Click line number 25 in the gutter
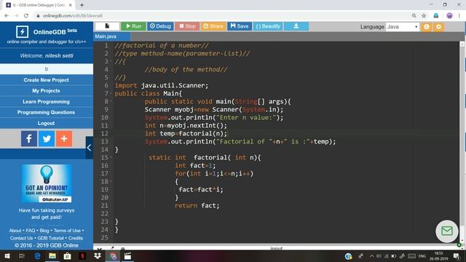This screenshot has width=466, height=262. [105, 238]
